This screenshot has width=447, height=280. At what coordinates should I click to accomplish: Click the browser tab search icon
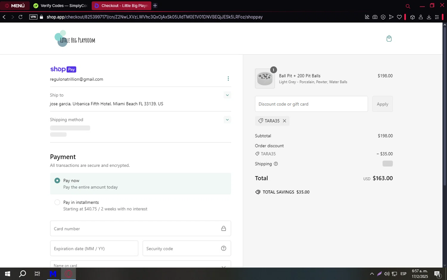coord(408,6)
